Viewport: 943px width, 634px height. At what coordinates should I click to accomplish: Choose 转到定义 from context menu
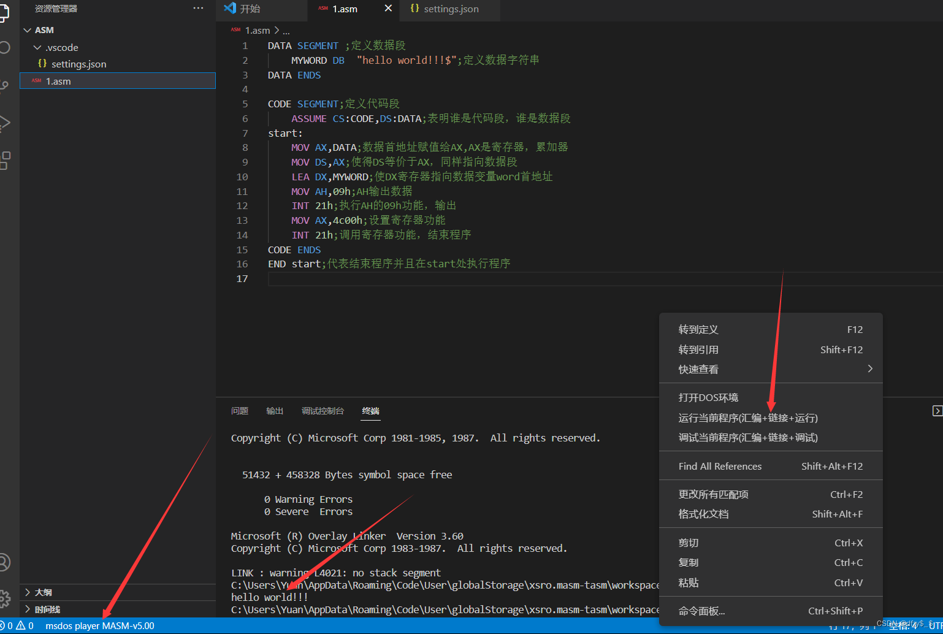771,330
